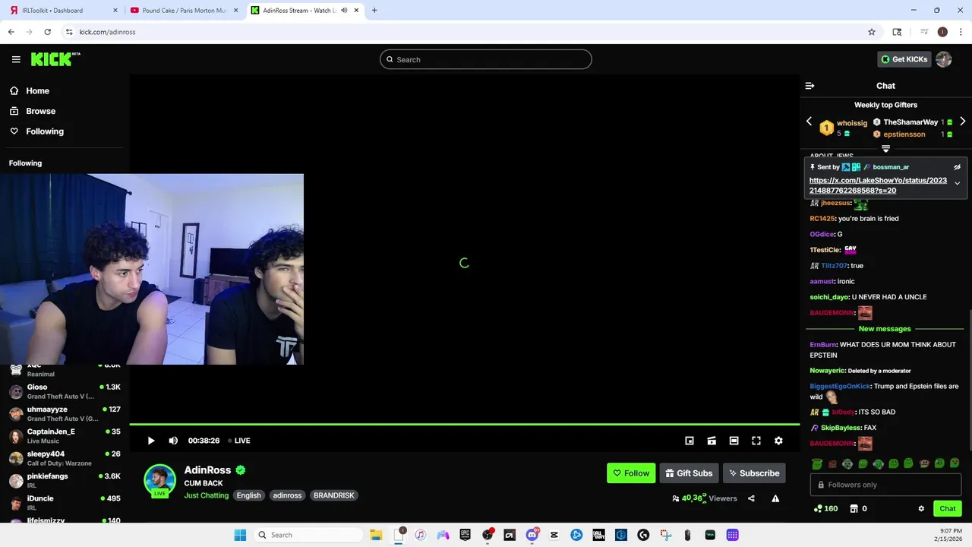Click the Kick logo in the header
The width and height of the screenshot is (972, 547).
[x=55, y=59]
